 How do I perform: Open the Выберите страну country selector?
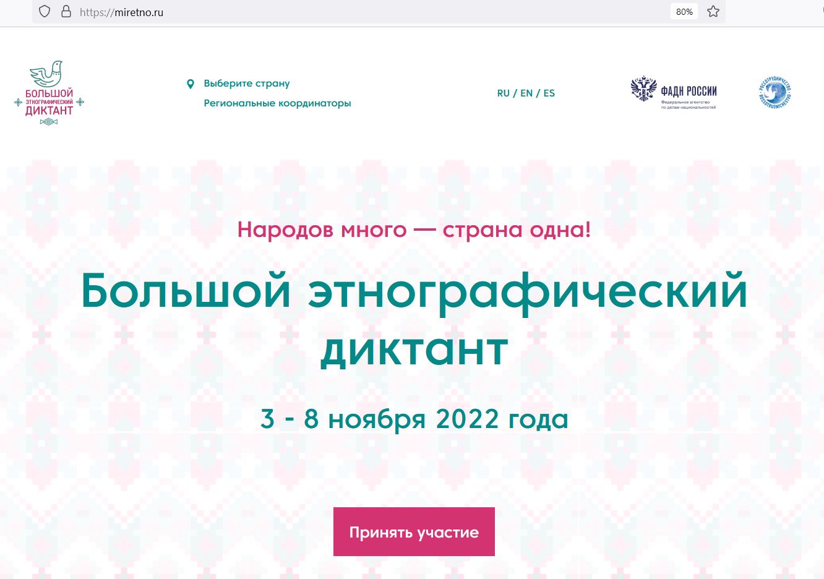246,83
